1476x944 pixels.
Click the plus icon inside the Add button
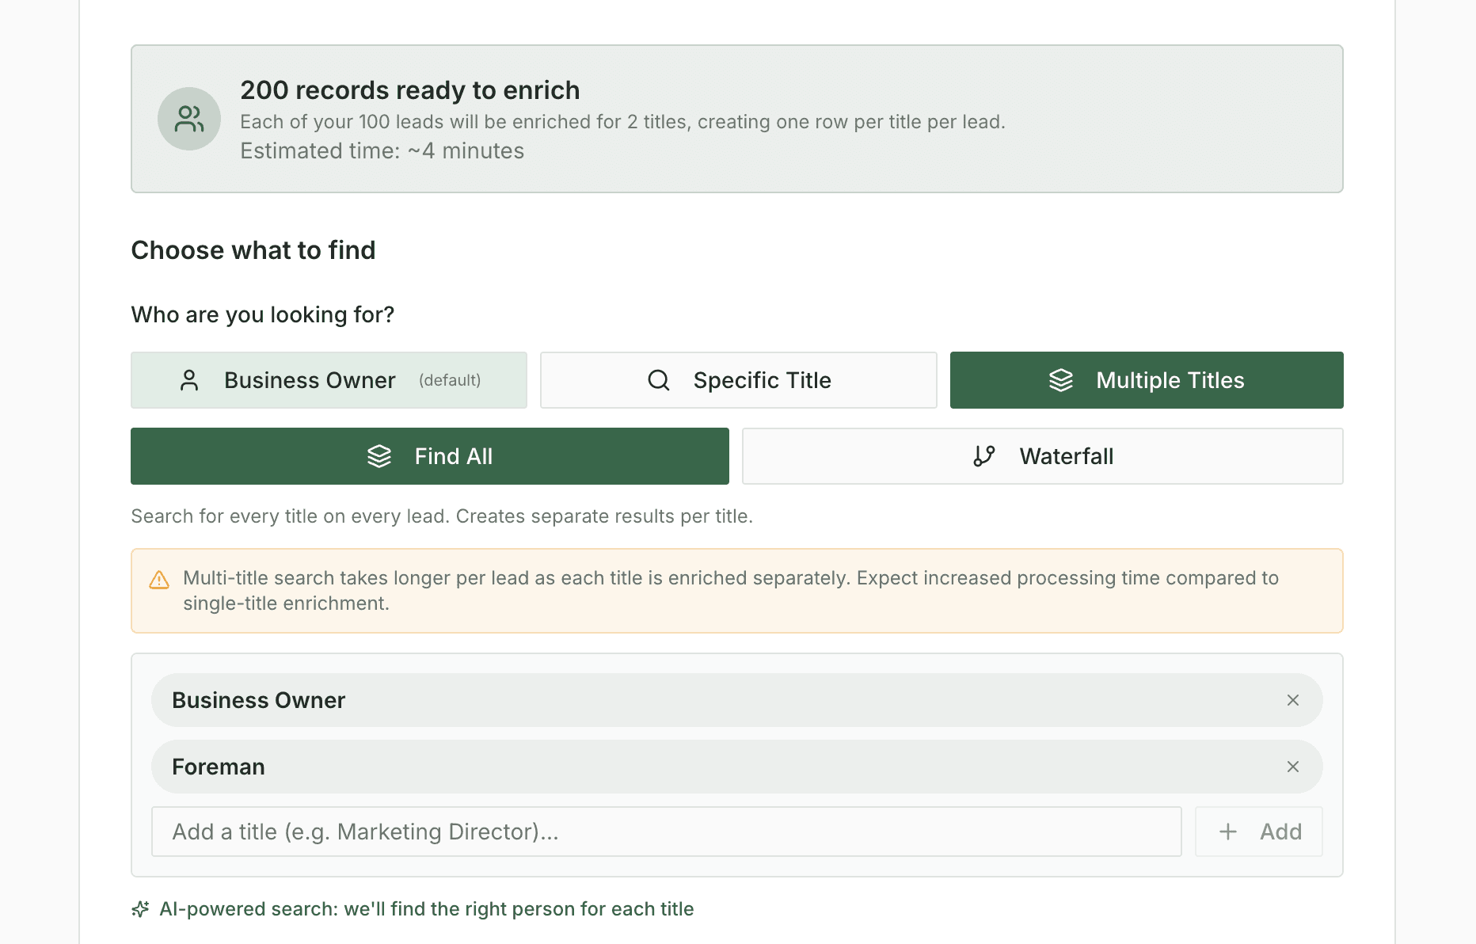(1228, 832)
